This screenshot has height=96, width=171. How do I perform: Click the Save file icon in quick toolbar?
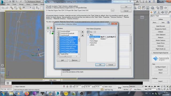click(13, 1)
